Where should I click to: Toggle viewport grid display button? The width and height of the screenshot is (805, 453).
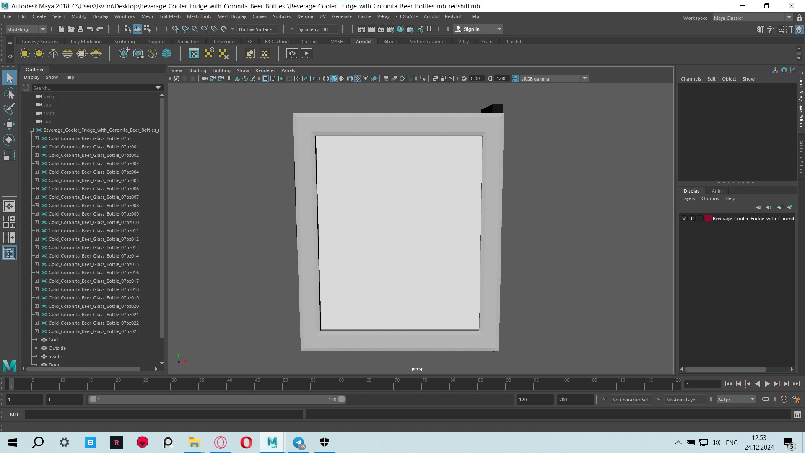click(x=265, y=78)
